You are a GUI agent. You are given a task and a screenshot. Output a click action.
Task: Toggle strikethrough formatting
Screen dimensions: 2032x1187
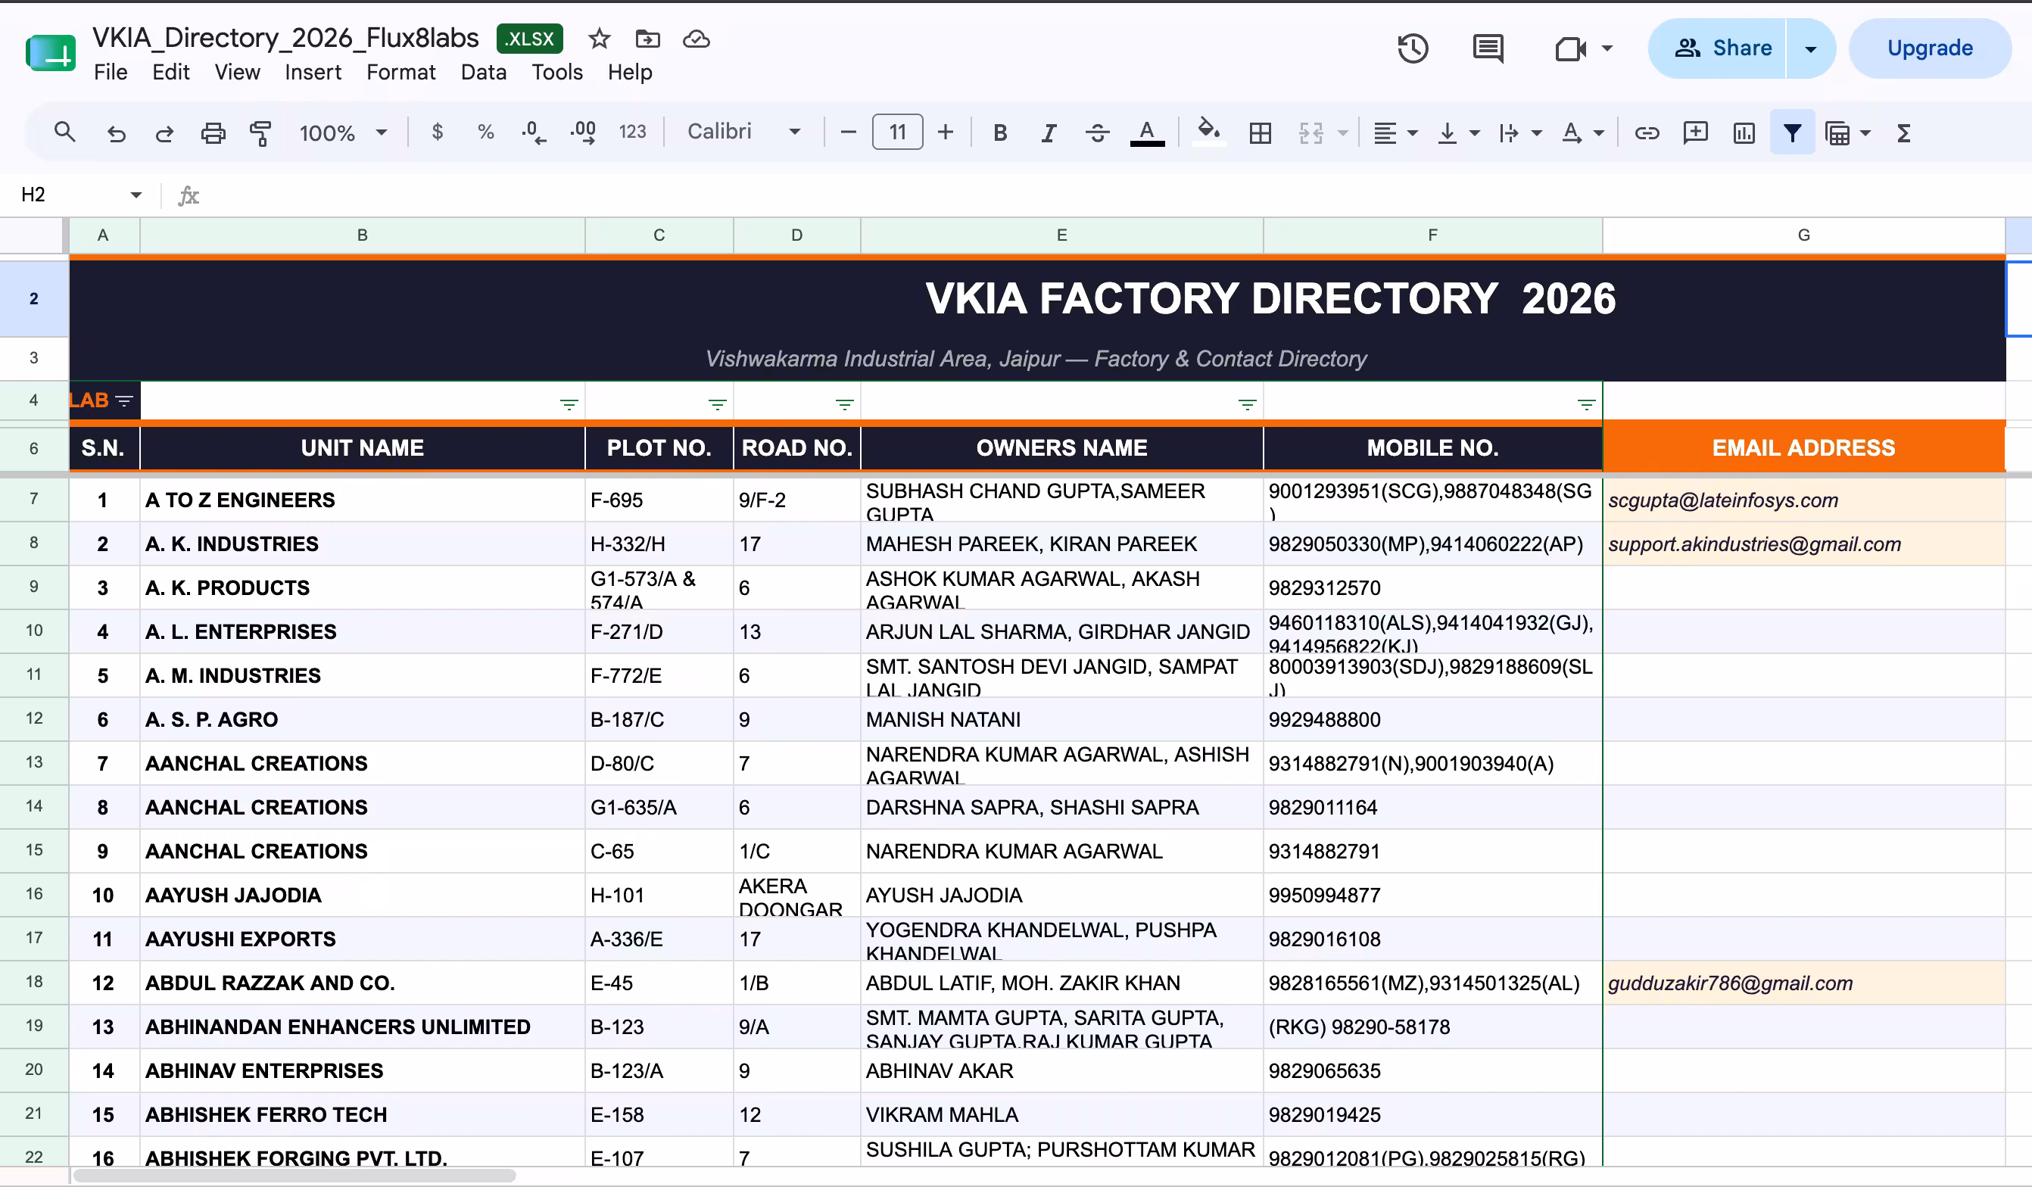click(x=1097, y=133)
